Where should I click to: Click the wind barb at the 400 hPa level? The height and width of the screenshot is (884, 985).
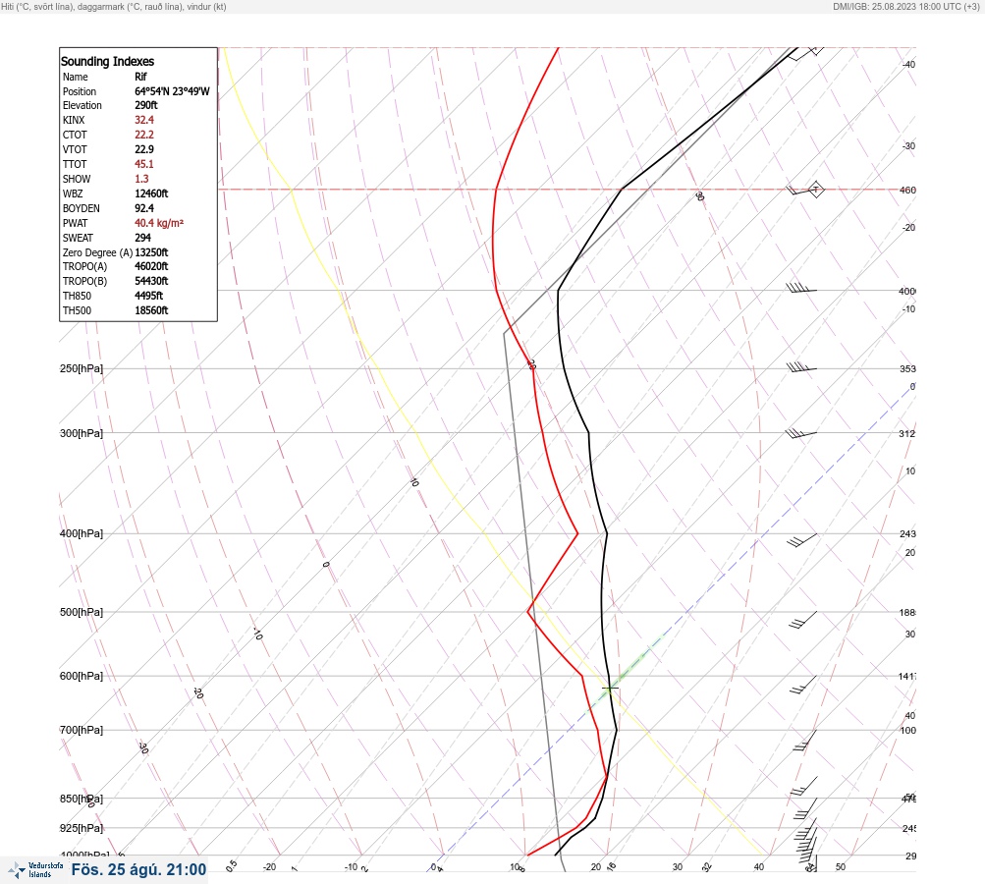[802, 539]
